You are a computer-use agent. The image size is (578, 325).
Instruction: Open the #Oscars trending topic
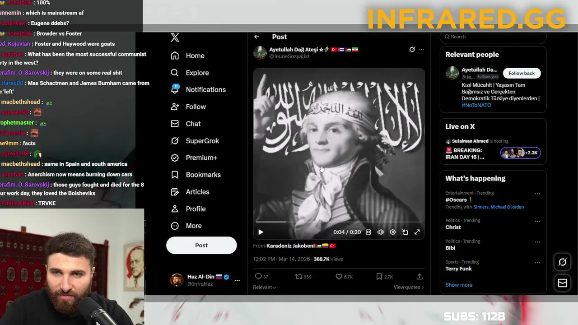pyautogui.click(x=456, y=200)
